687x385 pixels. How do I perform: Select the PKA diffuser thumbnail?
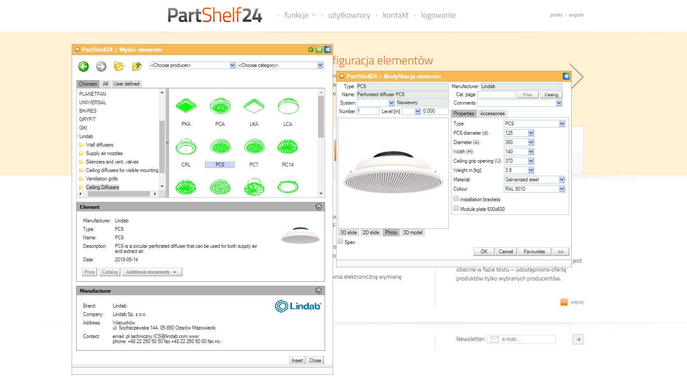click(186, 106)
